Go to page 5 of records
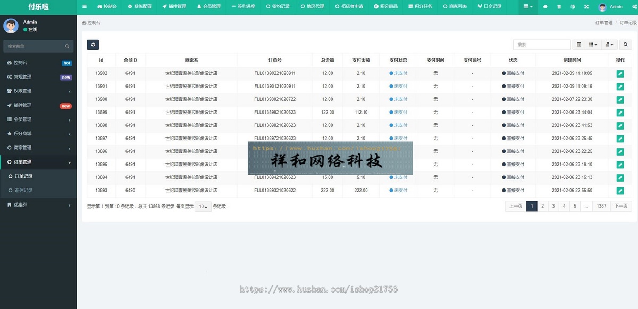The width and height of the screenshot is (638, 309). 575,206
